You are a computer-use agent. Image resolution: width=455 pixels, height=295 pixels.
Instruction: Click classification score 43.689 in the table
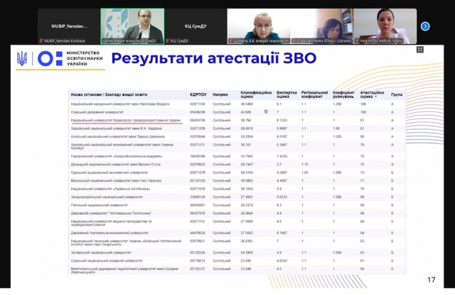pos(246,112)
